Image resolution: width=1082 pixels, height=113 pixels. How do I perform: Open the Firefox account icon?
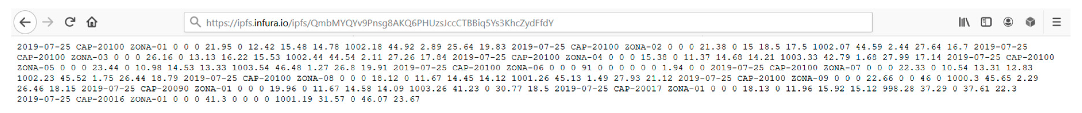tap(1008, 22)
